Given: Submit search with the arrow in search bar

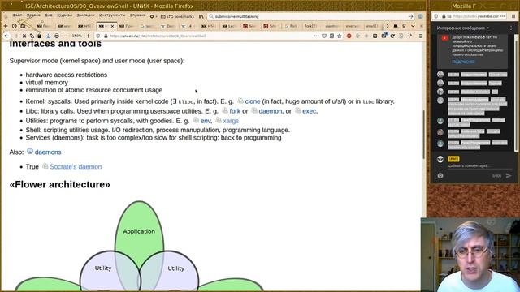Looking at the screenshot, I should pyautogui.click(x=410, y=16).
